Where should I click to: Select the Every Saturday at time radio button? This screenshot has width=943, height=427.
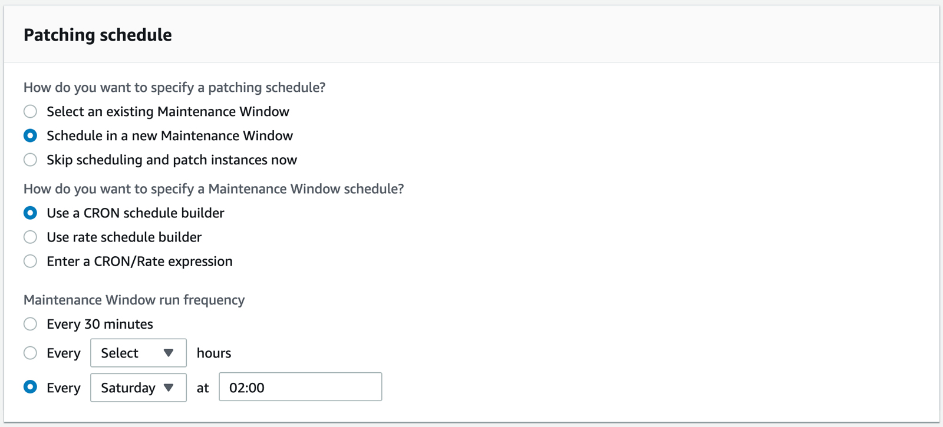tap(31, 387)
